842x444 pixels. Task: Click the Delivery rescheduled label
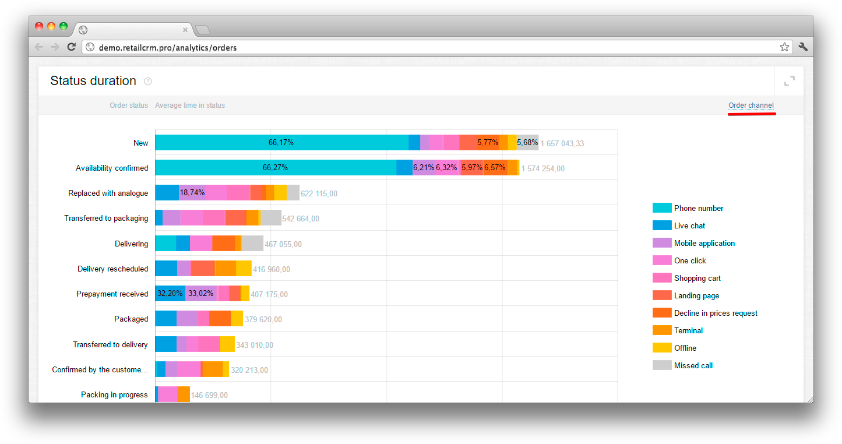(112, 269)
